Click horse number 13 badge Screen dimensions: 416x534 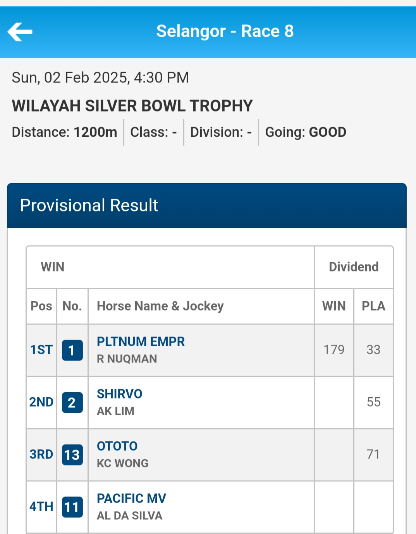point(72,455)
